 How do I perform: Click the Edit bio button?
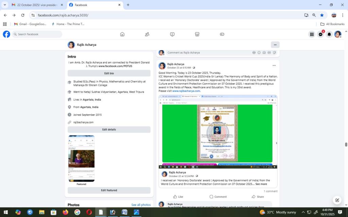(109, 73)
